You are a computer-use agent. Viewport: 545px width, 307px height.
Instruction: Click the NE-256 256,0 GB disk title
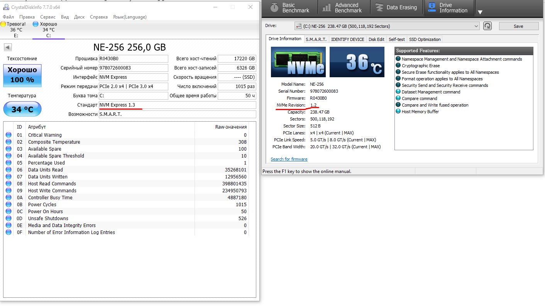(x=130, y=47)
